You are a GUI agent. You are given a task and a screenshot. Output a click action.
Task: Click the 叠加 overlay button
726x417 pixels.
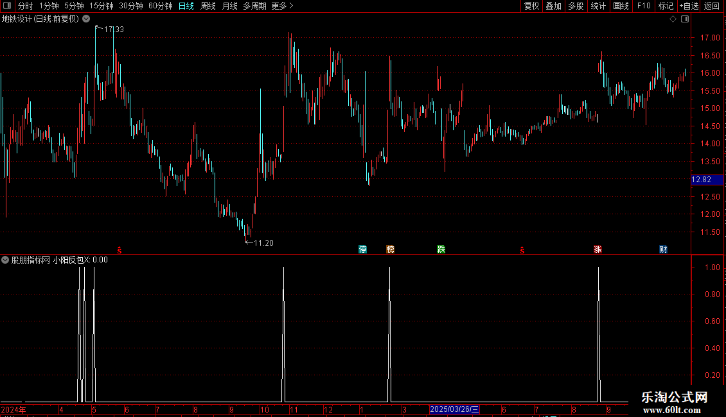pyautogui.click(x=553, y=6)
